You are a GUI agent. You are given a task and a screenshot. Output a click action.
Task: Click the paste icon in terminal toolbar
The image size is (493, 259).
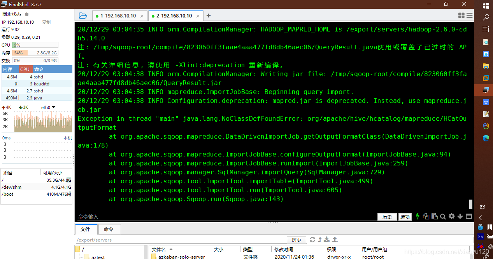pos(434,216)
